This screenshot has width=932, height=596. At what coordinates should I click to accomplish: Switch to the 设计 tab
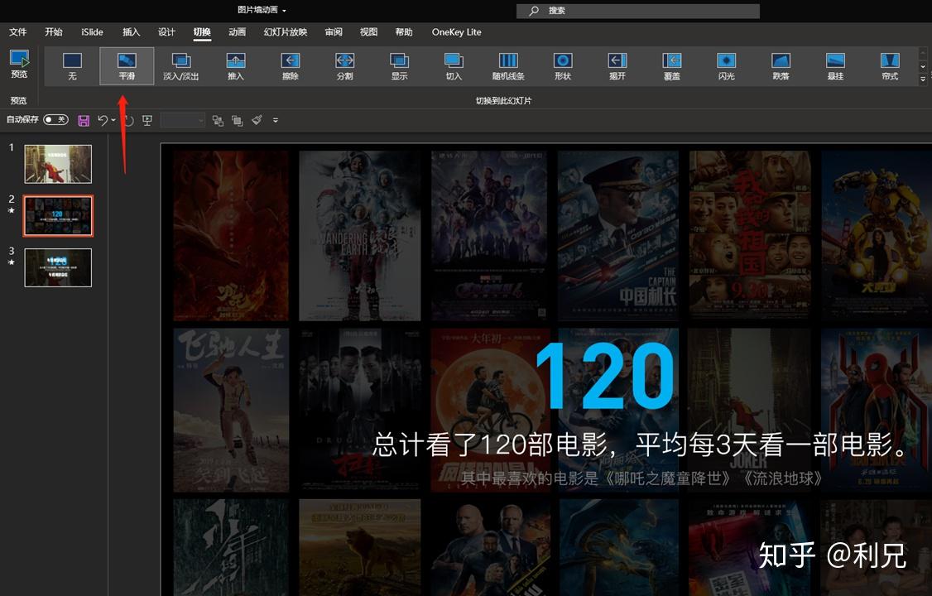click(166, 32)
